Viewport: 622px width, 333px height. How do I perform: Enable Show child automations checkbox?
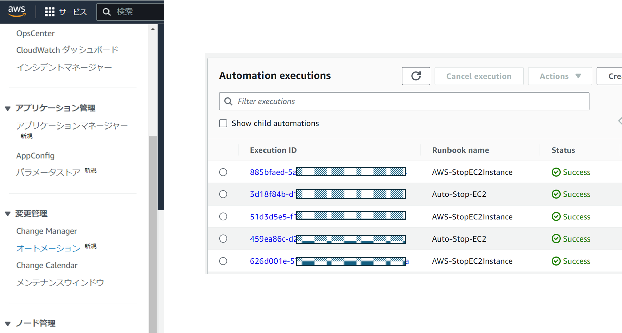pyautogui.click(x=223, y=123)
